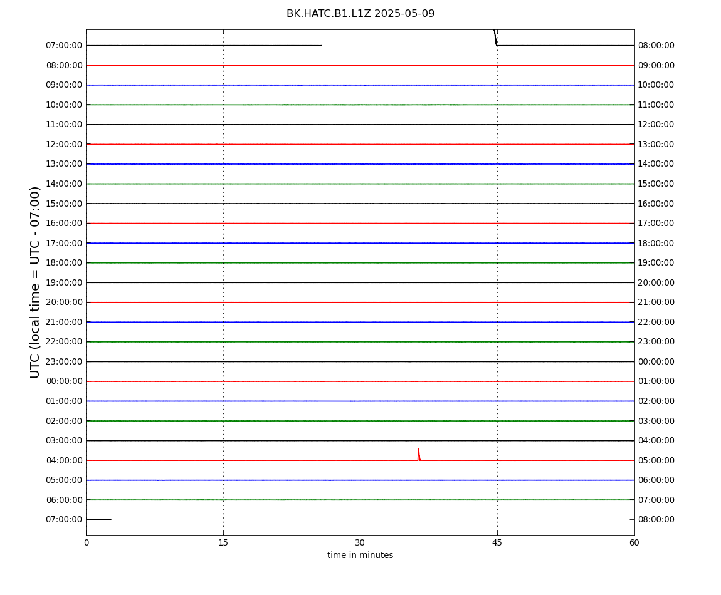721x595 pixels.
Task: Click the left-axis label 16:00:00
Action: tap(64, 224)
